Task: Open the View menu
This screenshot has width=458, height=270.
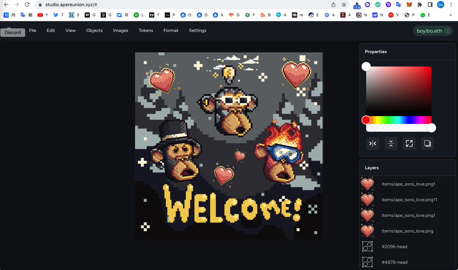Action: 71,30
